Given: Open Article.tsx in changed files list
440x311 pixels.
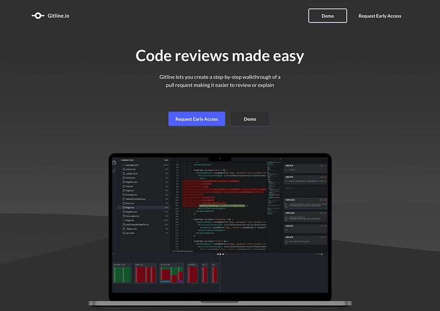Looking at the screenshot, I should click(130, 178).
